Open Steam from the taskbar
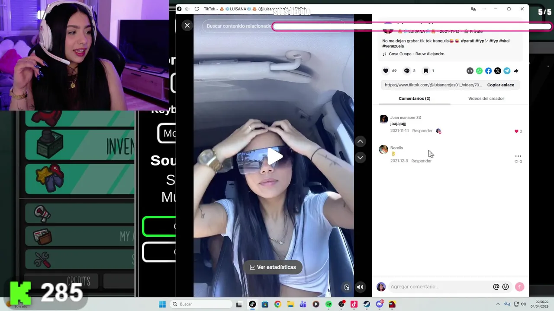The image size is (554, 311). [x=367, y=304]
